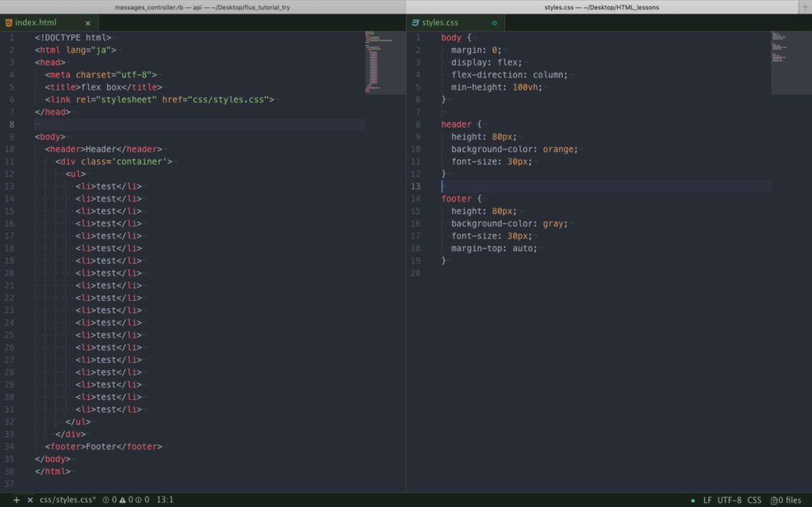Change file encoding via UTF-8 selector
Image resolution: width=812 pixels, height=507 pixels.
point(730,501)
